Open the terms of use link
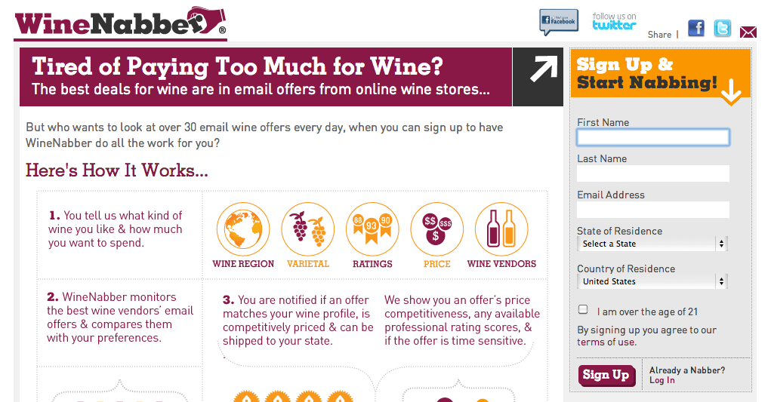Viewport: 771px width, 402px height. point(606,342)
